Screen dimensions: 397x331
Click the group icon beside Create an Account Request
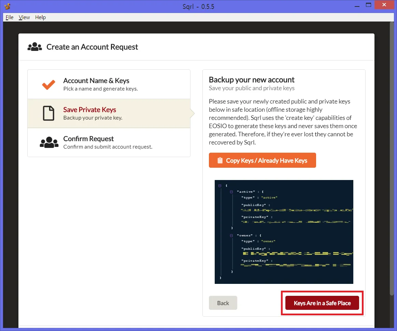[x=35, y=47]
